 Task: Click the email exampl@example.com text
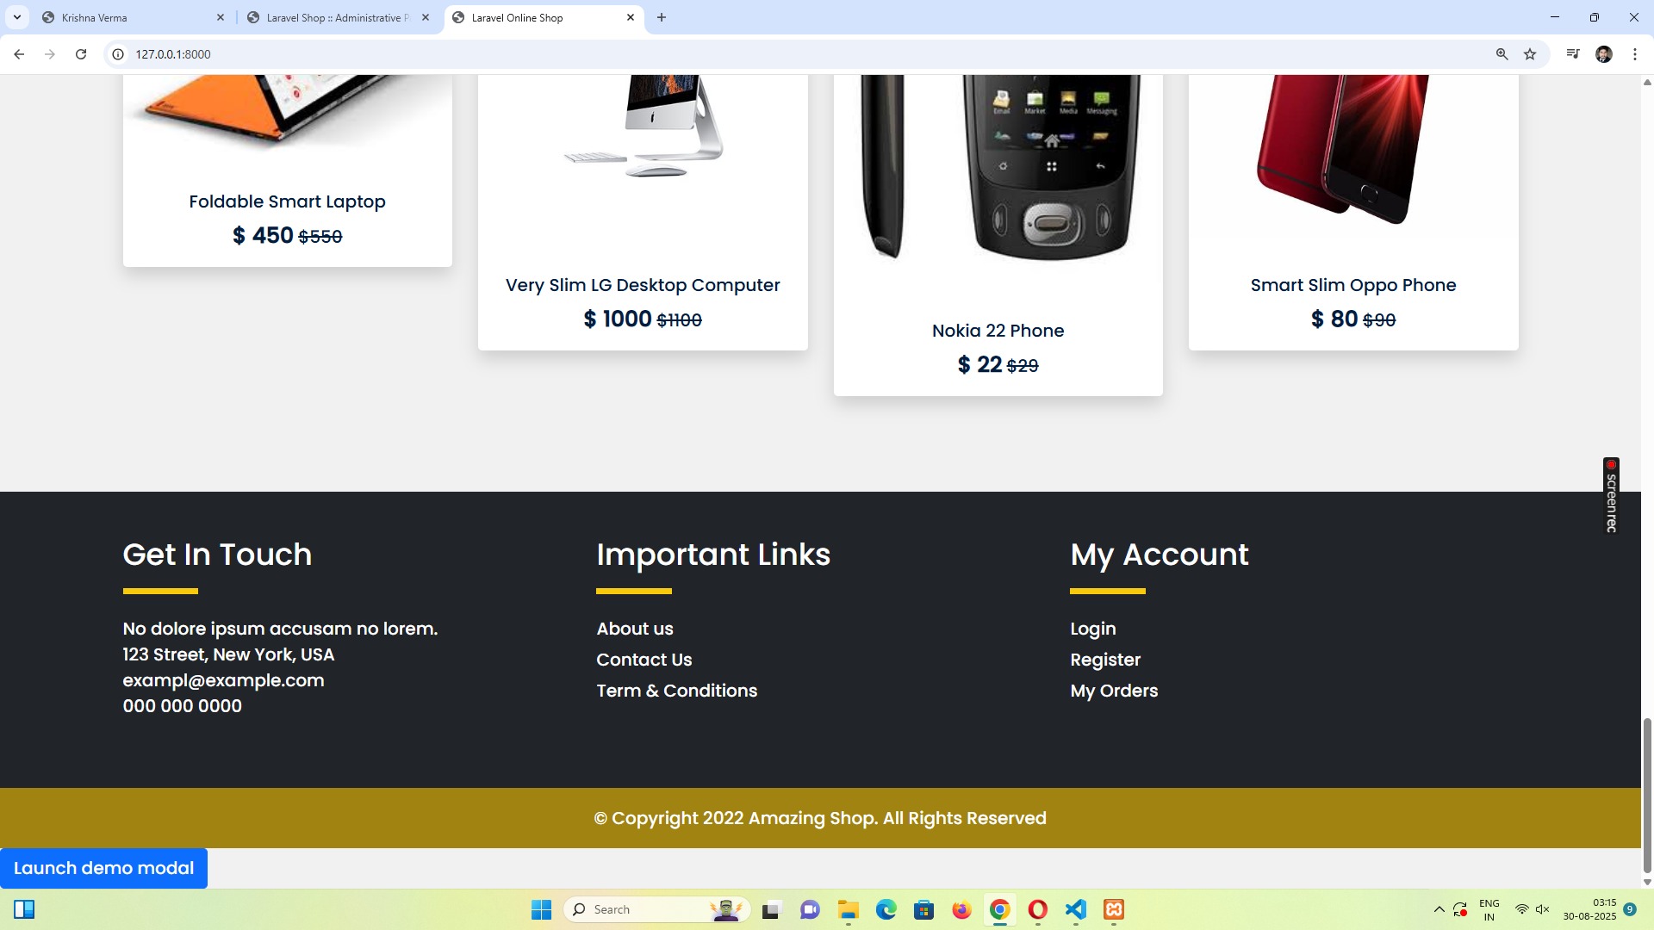[x=223, y=680]
